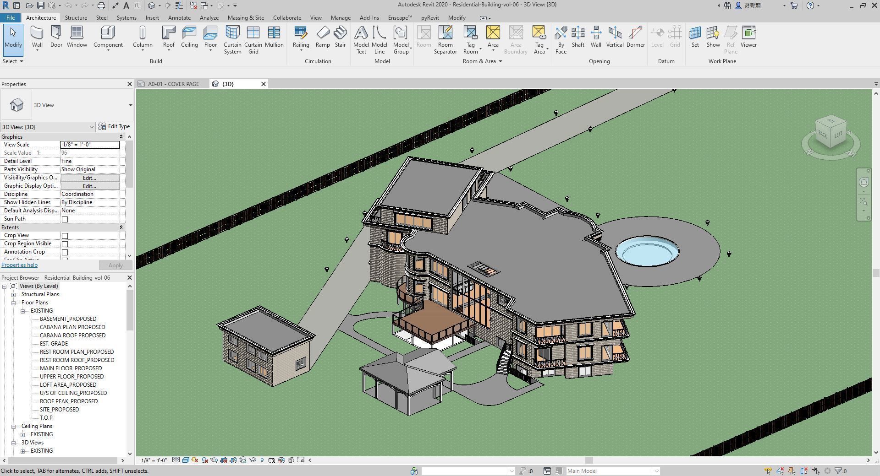Screen dimensions: 880x476
Task: Collapse the Graphics properties section
Action: pyautogui.click(x=121, y=137)
